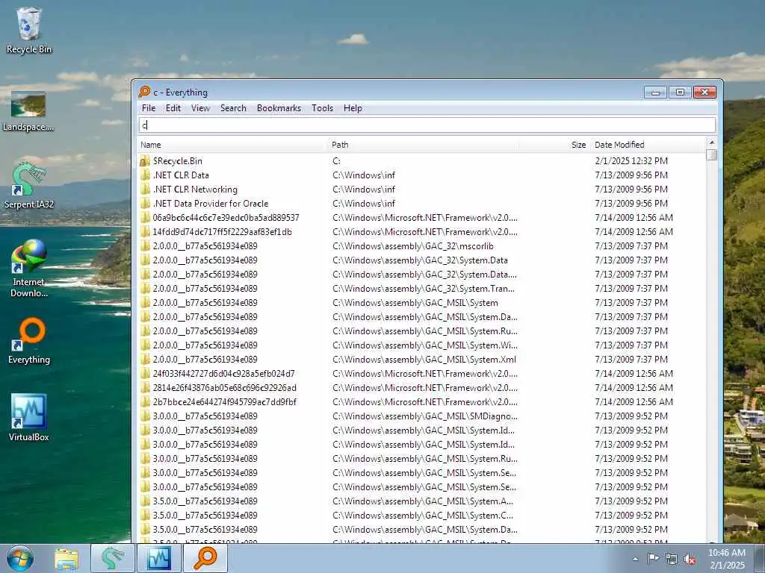Viewport: 765px width, 573px height.
Task: Open the Help menu
Action: point(353,108)
